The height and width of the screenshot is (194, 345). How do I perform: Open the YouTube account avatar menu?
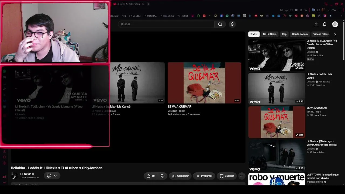pyautogui.click(x=335, y=24)
